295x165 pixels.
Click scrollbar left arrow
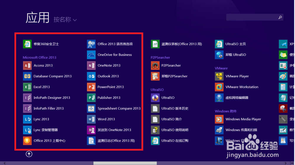pos(4,163)
